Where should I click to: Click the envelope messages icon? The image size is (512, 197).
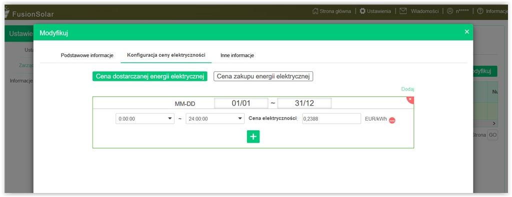[403, 11]
